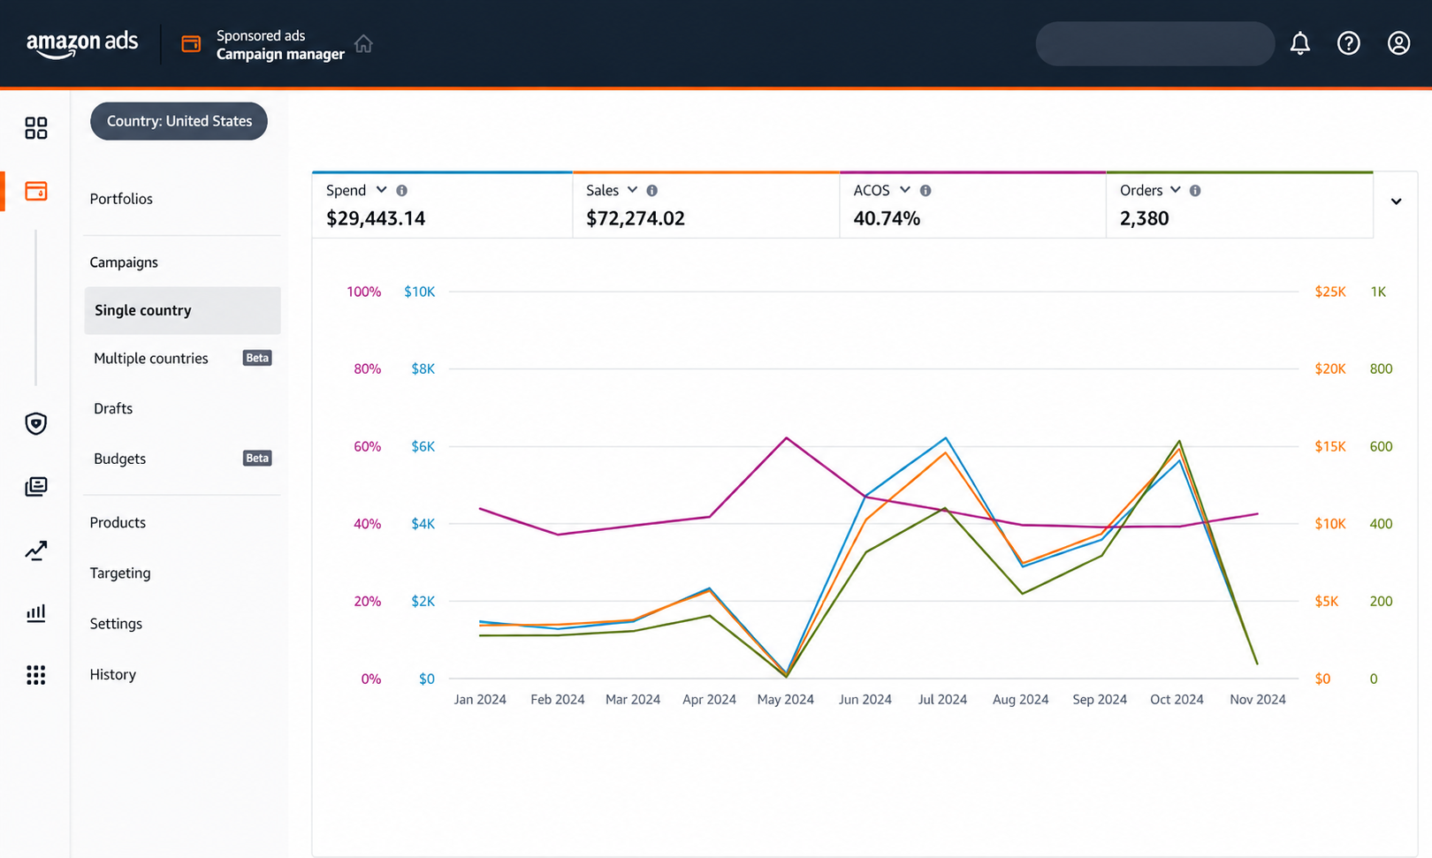
Task: Open Campaigns in the side menu
Action: coord(124,262)
